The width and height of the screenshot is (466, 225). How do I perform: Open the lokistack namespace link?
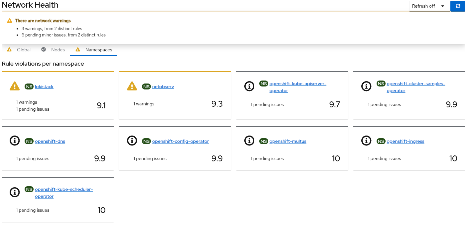pyautogui.click(x=44, y=86)
